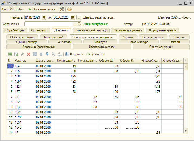
Task: Click Відновити restore button
Action: (74, 54)
